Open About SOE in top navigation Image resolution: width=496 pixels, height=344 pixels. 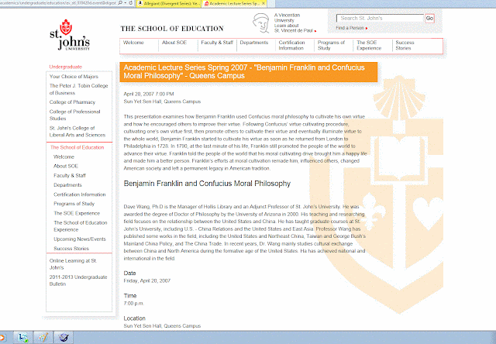click(x=174, y=43)
